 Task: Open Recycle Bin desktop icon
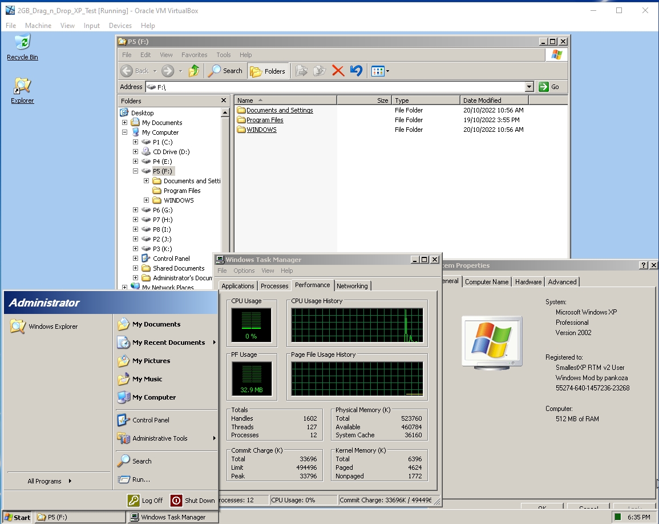tap(22, 47)
